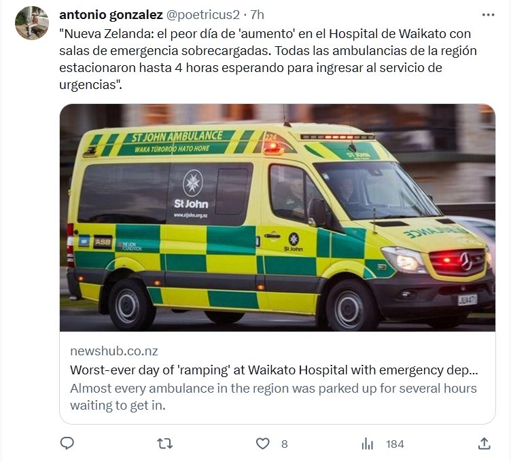Open the tweet's three-dot more options menu
The image size is (511, 462).
(488, 15)
